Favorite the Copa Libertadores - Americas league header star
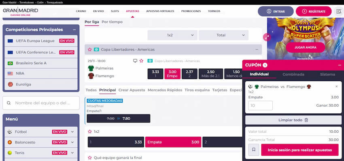This screenshot has width=344, height=161. [x=90, y=50]
